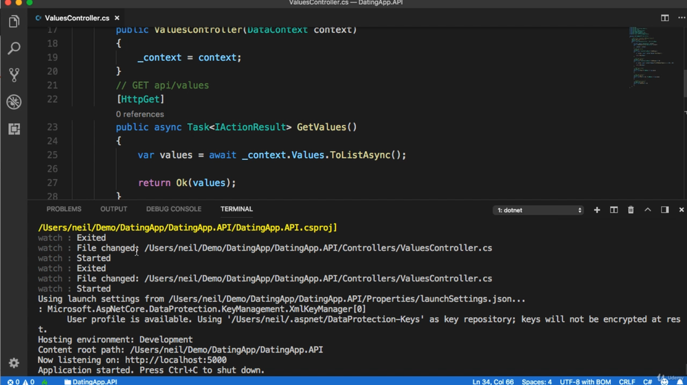This screenshot has height=385, width=687.
Task: Click the HttpGet attribute on line 22
Action: 140,100
